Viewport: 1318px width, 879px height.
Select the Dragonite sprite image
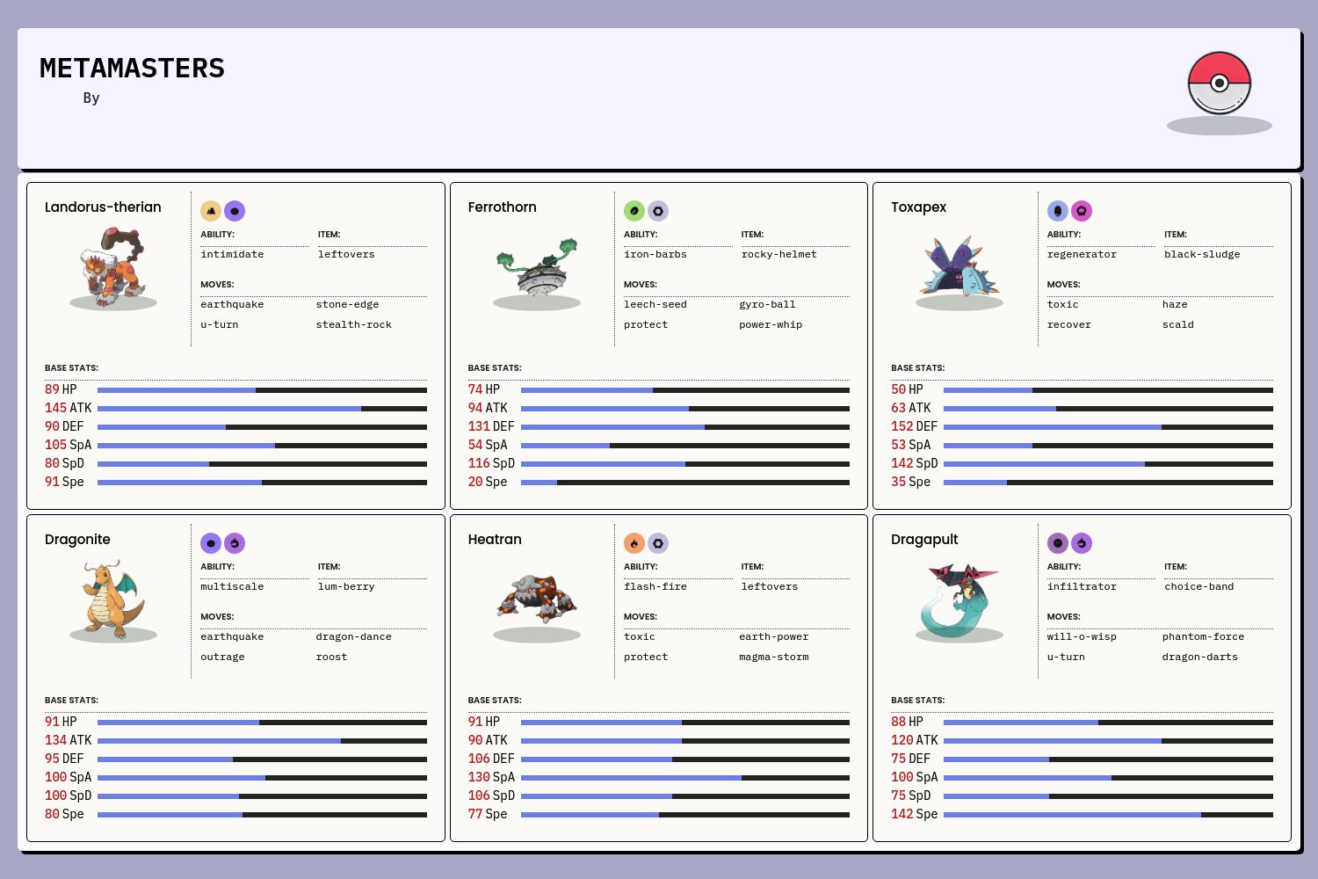[113, 599]
